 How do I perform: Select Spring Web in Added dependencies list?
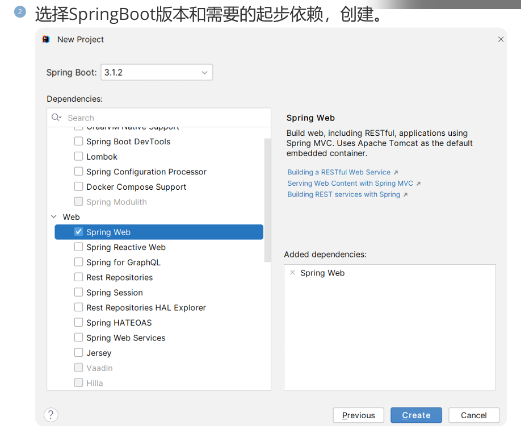pyautogui.click(x=322, y=273)
